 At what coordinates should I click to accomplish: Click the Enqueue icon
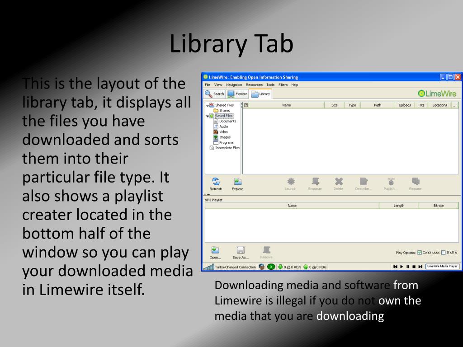315,181
